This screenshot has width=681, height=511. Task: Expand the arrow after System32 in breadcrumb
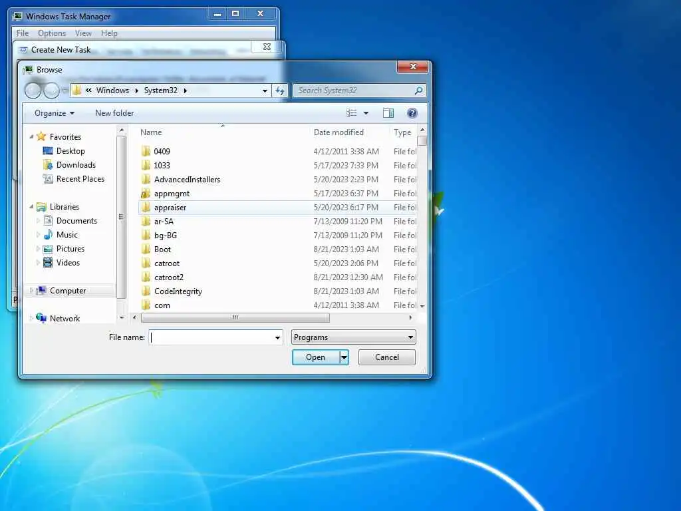186,90
